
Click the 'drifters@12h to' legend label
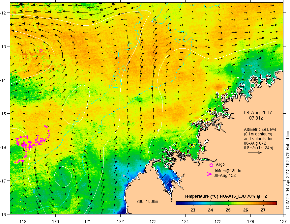(x=227, y=171)
